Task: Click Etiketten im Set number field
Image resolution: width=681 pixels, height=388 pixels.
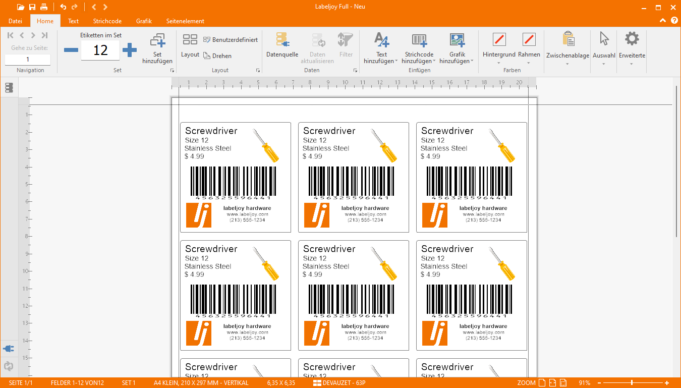Action: (100, 50)
